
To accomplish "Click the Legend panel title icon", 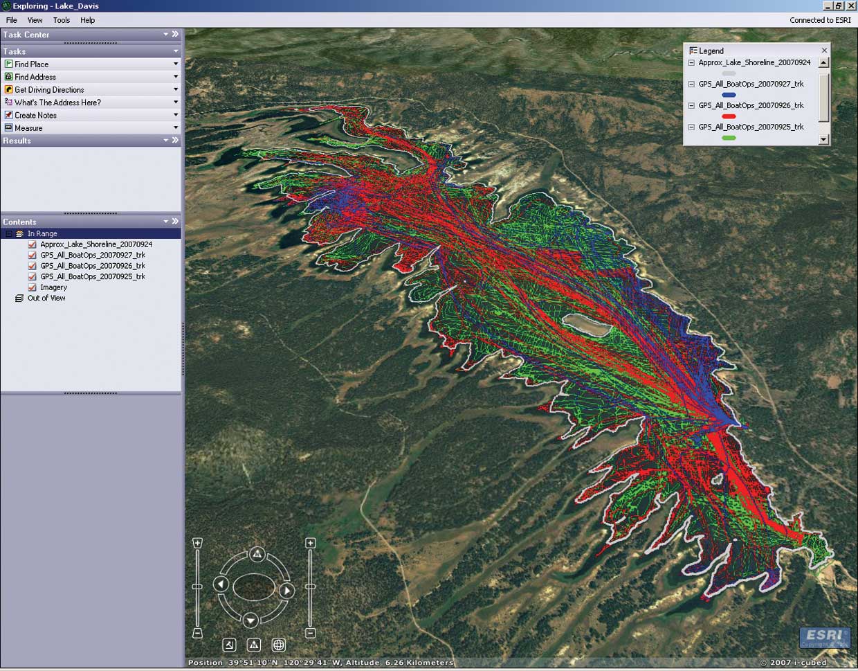I will (693, 51).
